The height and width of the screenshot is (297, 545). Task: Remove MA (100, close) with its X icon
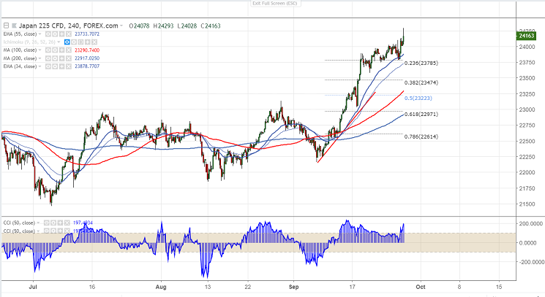(69, 50)
